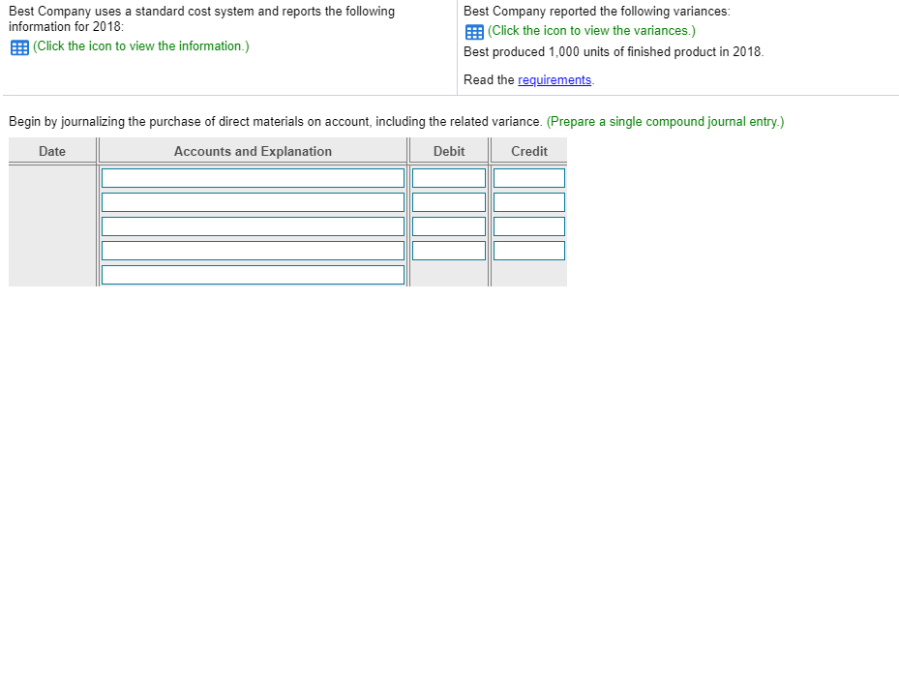Click the 'Accounts and Explanation' column header
Image resolution: width=899 pixels, height=691 pixels.
tap(253, 151)
